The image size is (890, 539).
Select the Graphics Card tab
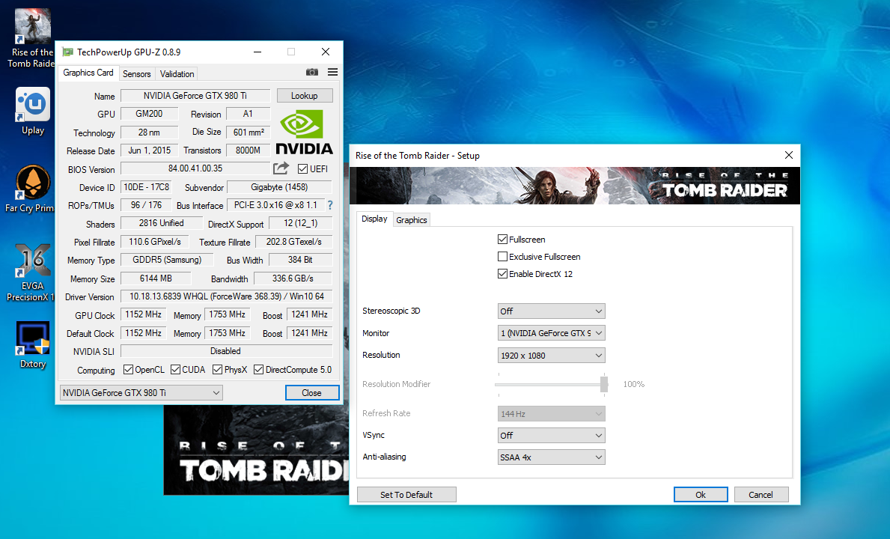[88, 73]
